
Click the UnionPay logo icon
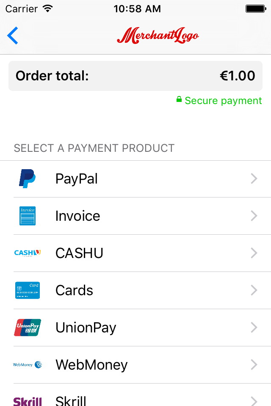27,327
